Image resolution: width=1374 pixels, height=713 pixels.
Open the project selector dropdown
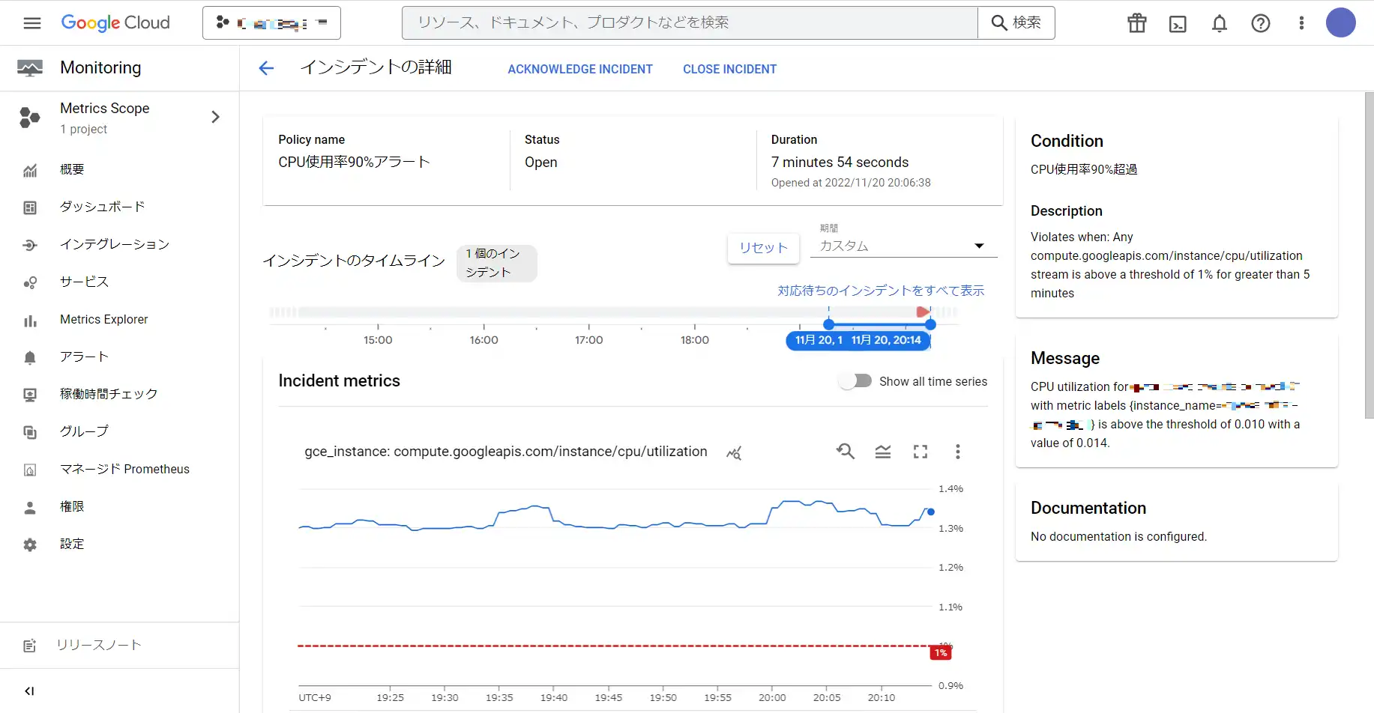[271, 23]
